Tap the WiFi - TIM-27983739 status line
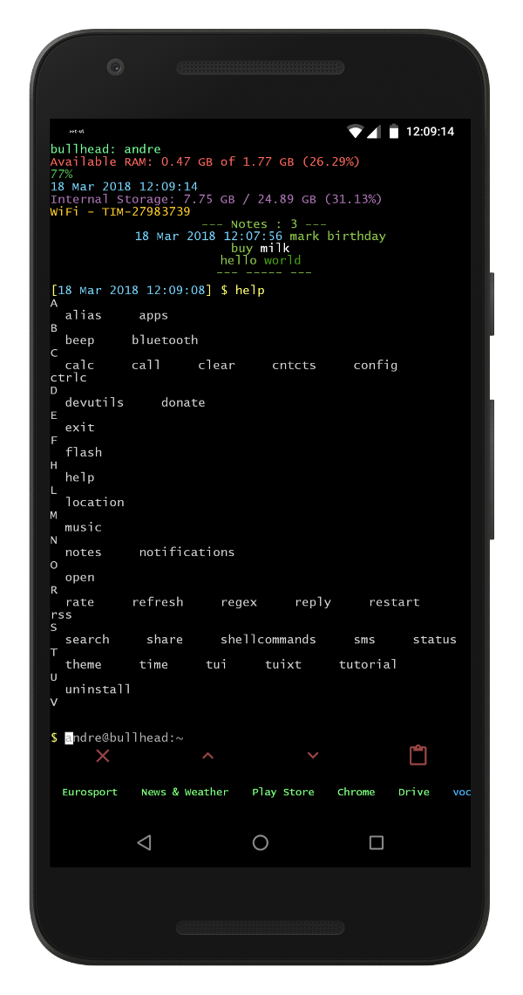Image resolution: width=523 pixels, height=995 pixels. 120,211
